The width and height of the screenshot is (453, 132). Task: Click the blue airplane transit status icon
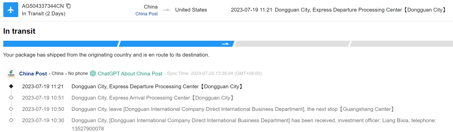point(11,10)
